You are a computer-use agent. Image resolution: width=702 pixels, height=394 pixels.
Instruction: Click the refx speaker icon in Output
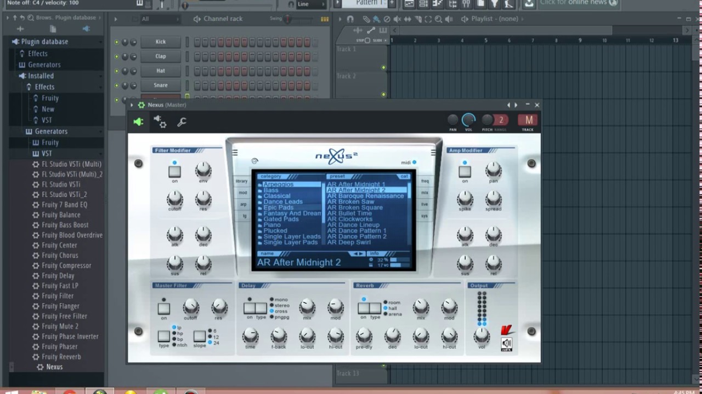(x=507, y=344)
